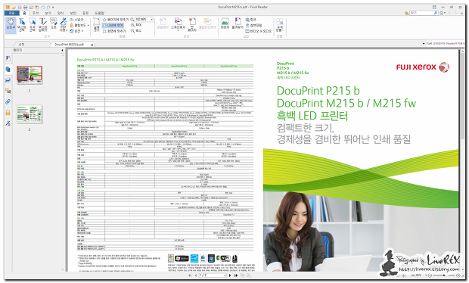
Task: Open the Clipboard dropdown arrow
Action: point(89,26)
